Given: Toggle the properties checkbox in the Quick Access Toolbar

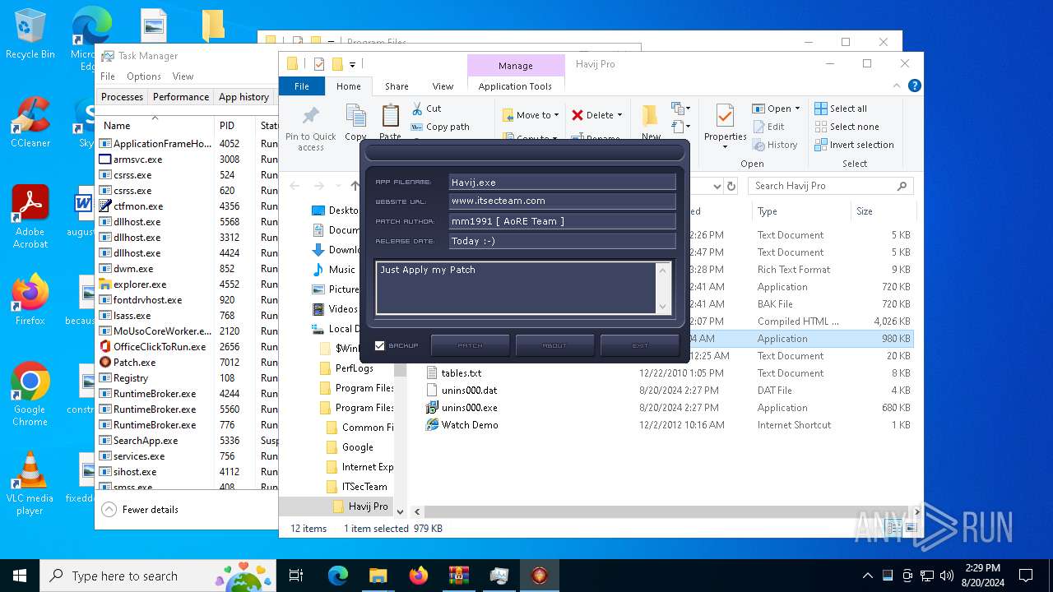Looking at the screenshot, I should pos(319,64).
